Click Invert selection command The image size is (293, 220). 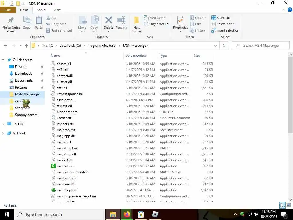[x=225, y=30]
